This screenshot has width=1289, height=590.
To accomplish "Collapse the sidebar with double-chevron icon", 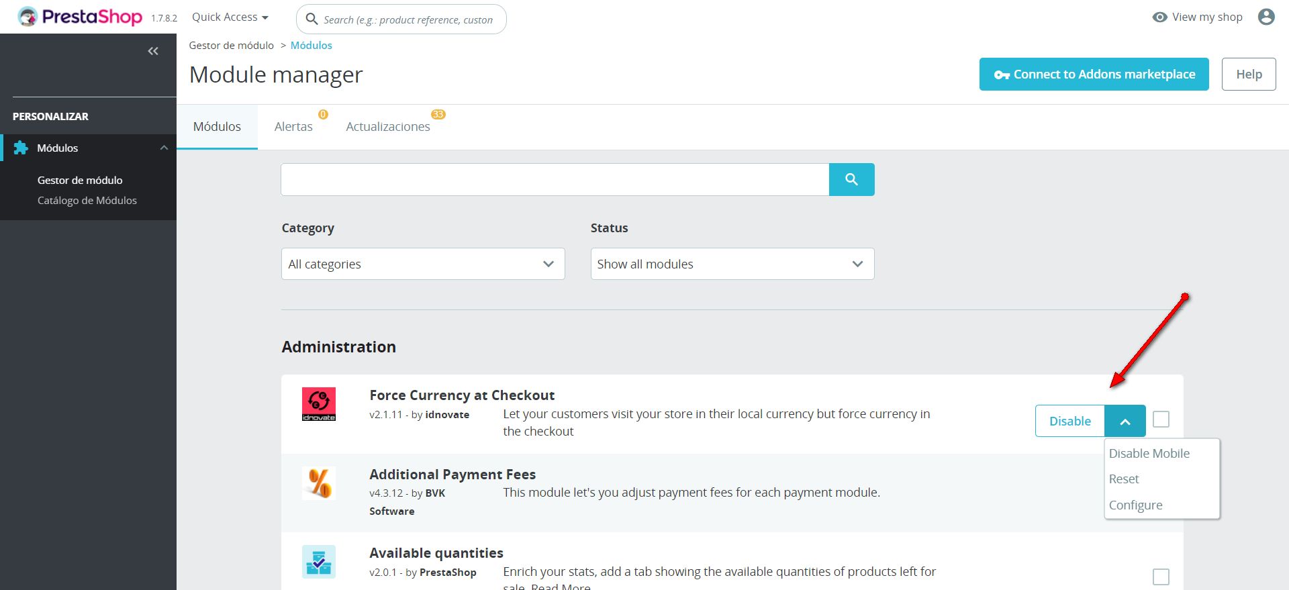I will [153, 51].
